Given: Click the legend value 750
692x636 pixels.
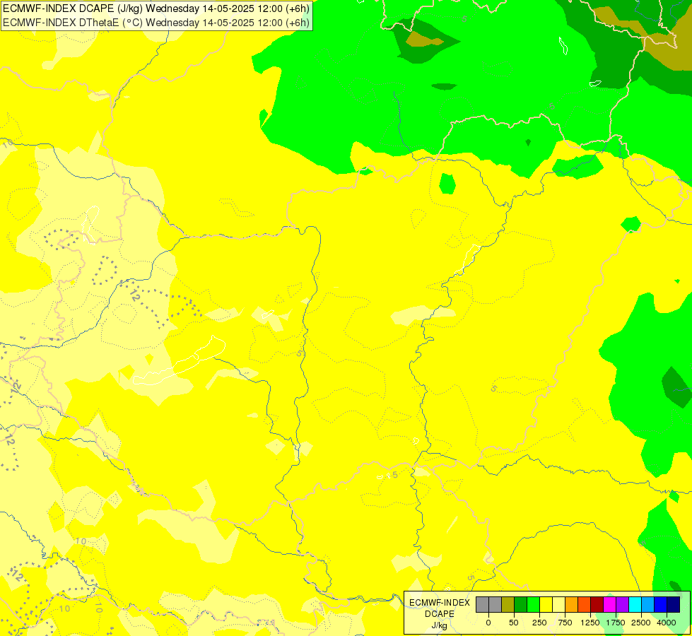Looking at the screenshot, I should tap(565, 623).
